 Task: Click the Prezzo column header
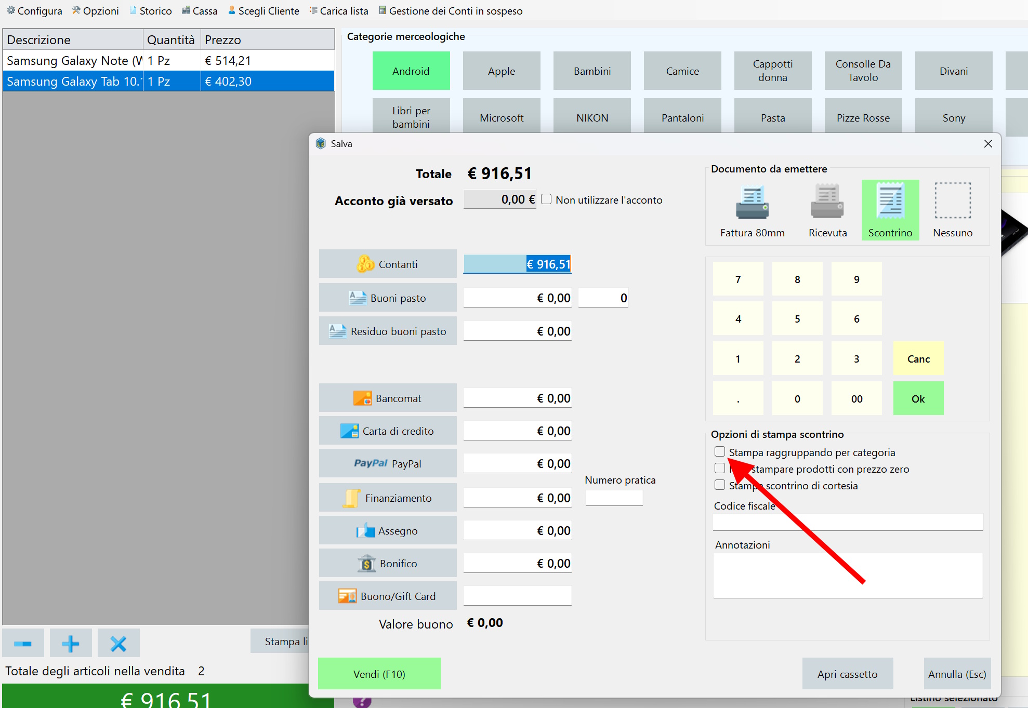(267, 40)
